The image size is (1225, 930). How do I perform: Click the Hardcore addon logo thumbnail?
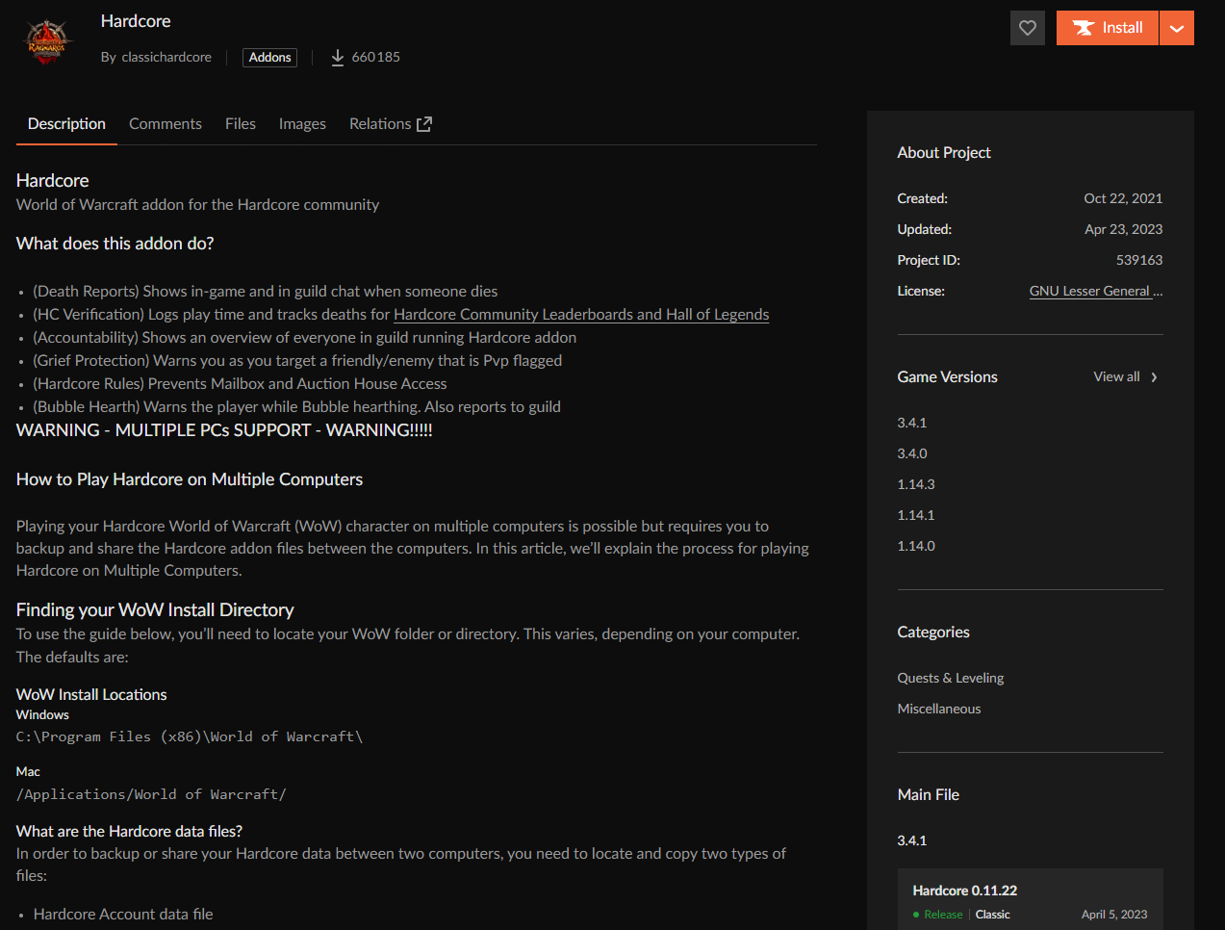pyautogui.click(x=46, y=41)
